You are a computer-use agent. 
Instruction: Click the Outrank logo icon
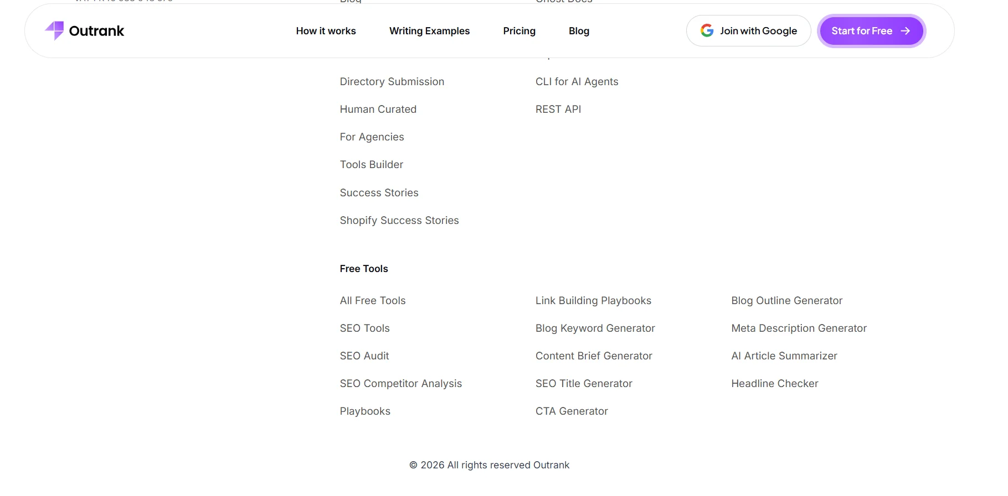(x=54, y=31)
